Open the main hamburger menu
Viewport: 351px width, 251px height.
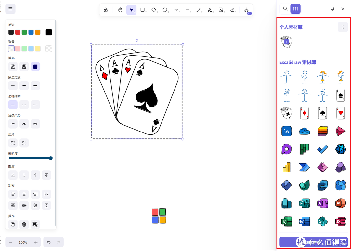tap(10, 8)
